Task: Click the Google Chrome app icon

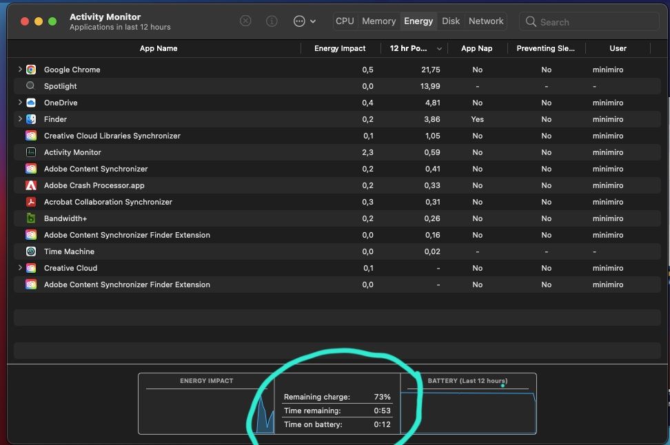Action: click(x=31, y=70)
